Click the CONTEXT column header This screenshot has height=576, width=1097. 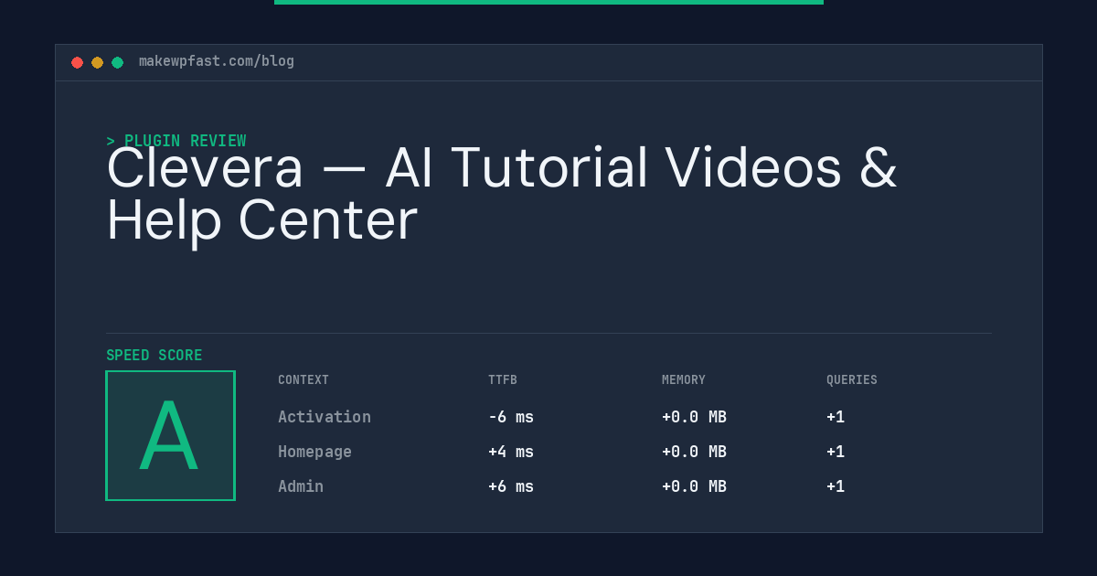[304, 379]
